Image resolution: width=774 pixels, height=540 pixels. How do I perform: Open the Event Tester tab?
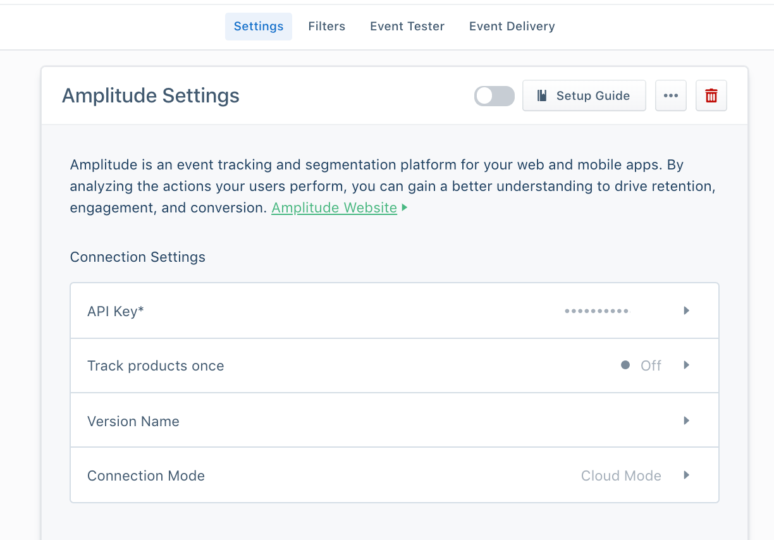tap(407, 26)
